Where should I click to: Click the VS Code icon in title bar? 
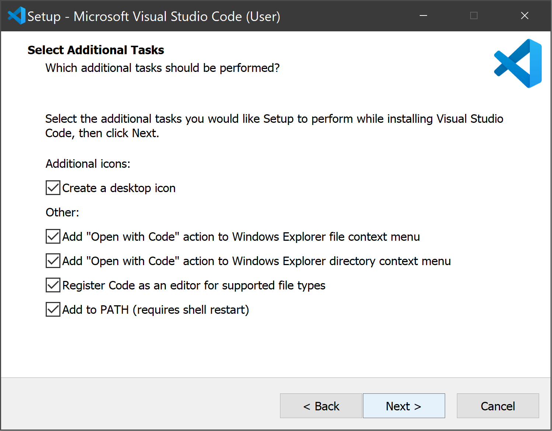tap(16, 16)
